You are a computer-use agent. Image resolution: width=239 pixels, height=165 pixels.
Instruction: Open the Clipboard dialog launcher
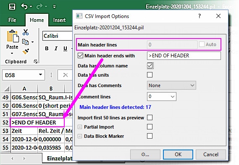tap(36, 62)
